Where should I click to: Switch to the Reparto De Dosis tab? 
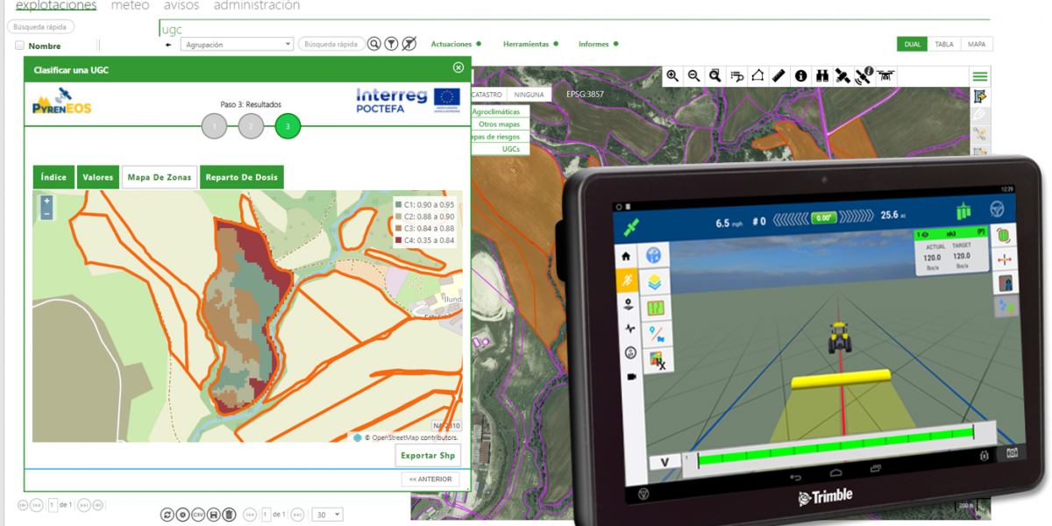242,177
